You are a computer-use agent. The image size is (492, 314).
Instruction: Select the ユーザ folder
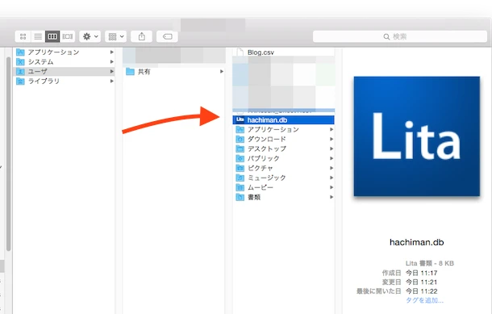(64, 72)
